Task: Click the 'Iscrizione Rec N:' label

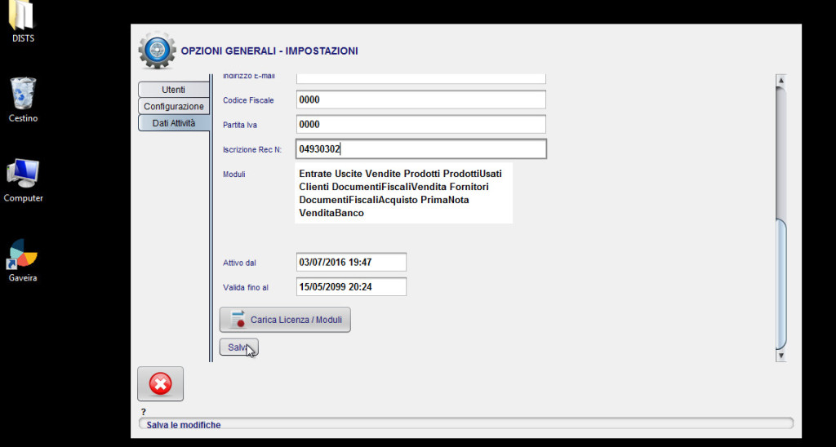Action: pos(251,150)
